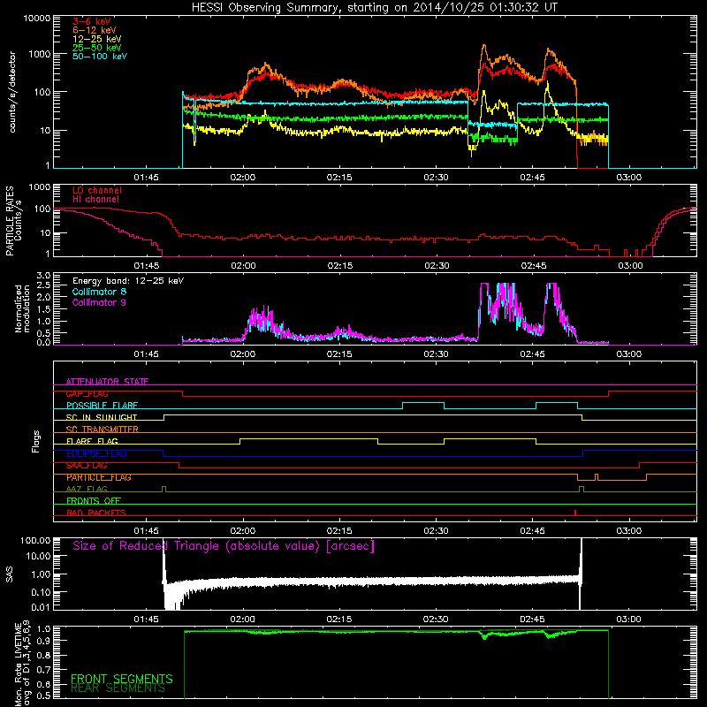Viewport: 707px width, 707px height.
Task: Click the counts/s/detector axis title
Action: 12,92
